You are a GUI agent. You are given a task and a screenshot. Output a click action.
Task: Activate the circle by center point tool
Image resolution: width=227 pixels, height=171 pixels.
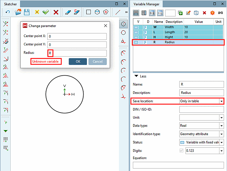click(x=123, y=24)
